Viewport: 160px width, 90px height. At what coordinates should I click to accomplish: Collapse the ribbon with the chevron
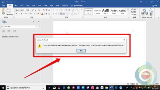pyautogui.click(x=158, y=17)
